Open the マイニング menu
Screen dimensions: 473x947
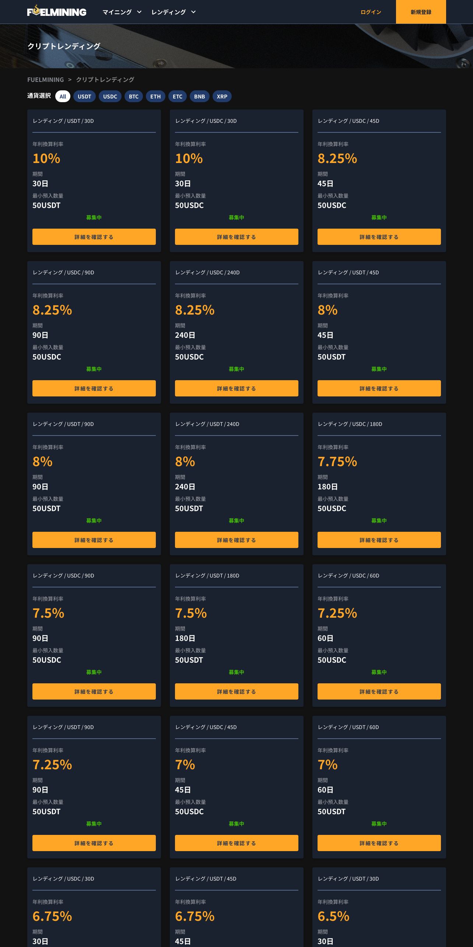click(117, 12)
